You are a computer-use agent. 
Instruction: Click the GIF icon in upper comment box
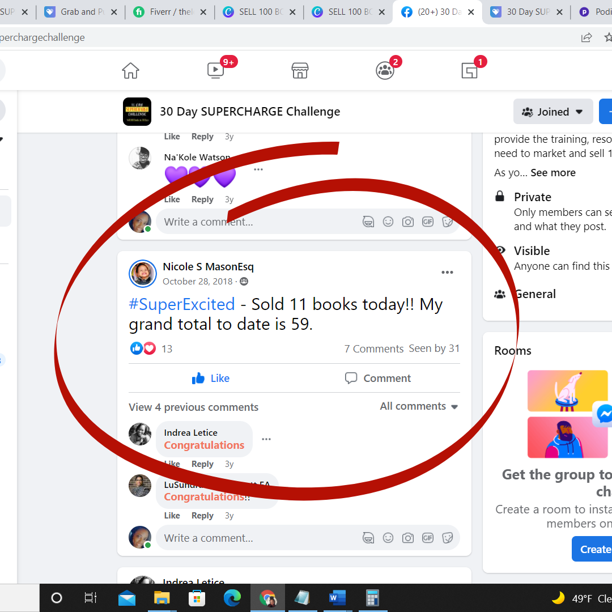(428, 222)
